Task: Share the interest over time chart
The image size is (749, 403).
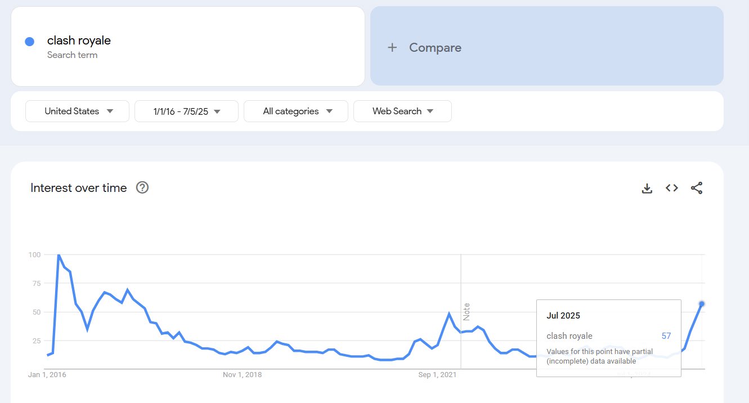Action: [697, 188]
